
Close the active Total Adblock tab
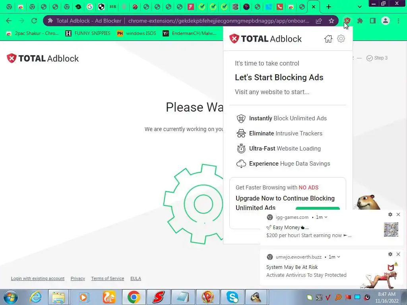click(x=314, y=7)
